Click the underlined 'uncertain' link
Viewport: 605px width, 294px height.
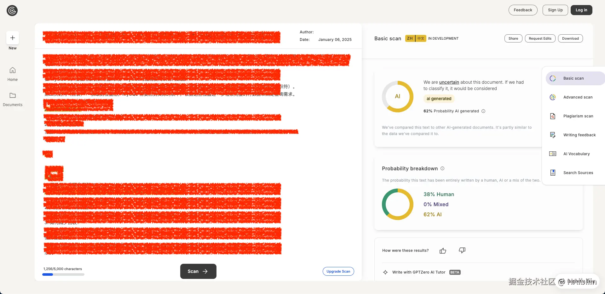449,82
